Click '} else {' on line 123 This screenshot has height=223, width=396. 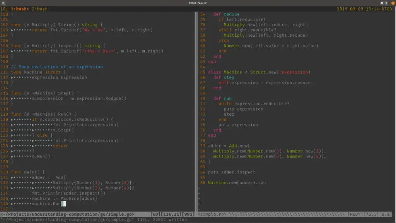[x=42, y=135]
